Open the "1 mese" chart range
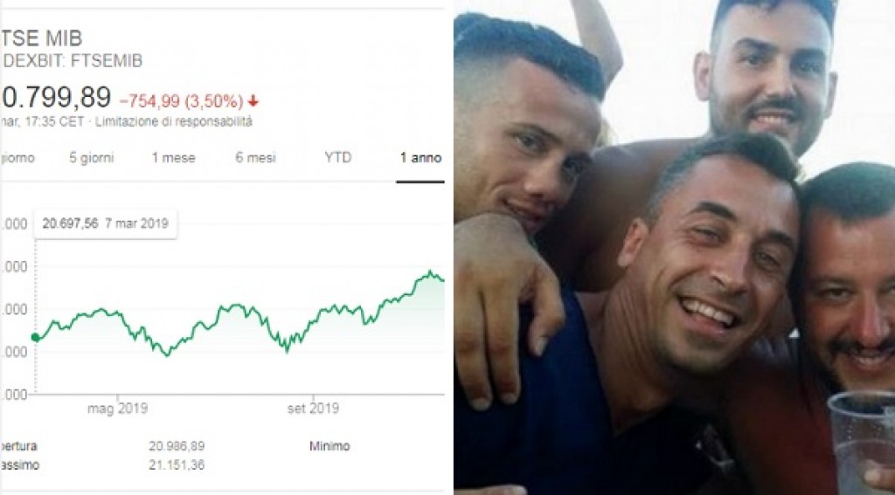The width and height of the screenshot is (895, 495). (174, 158)
